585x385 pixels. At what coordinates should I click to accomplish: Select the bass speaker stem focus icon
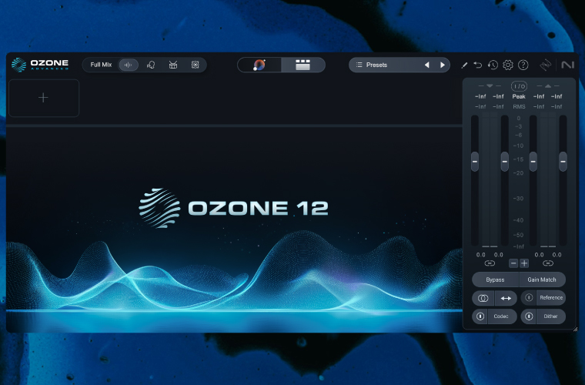[196, 65]
